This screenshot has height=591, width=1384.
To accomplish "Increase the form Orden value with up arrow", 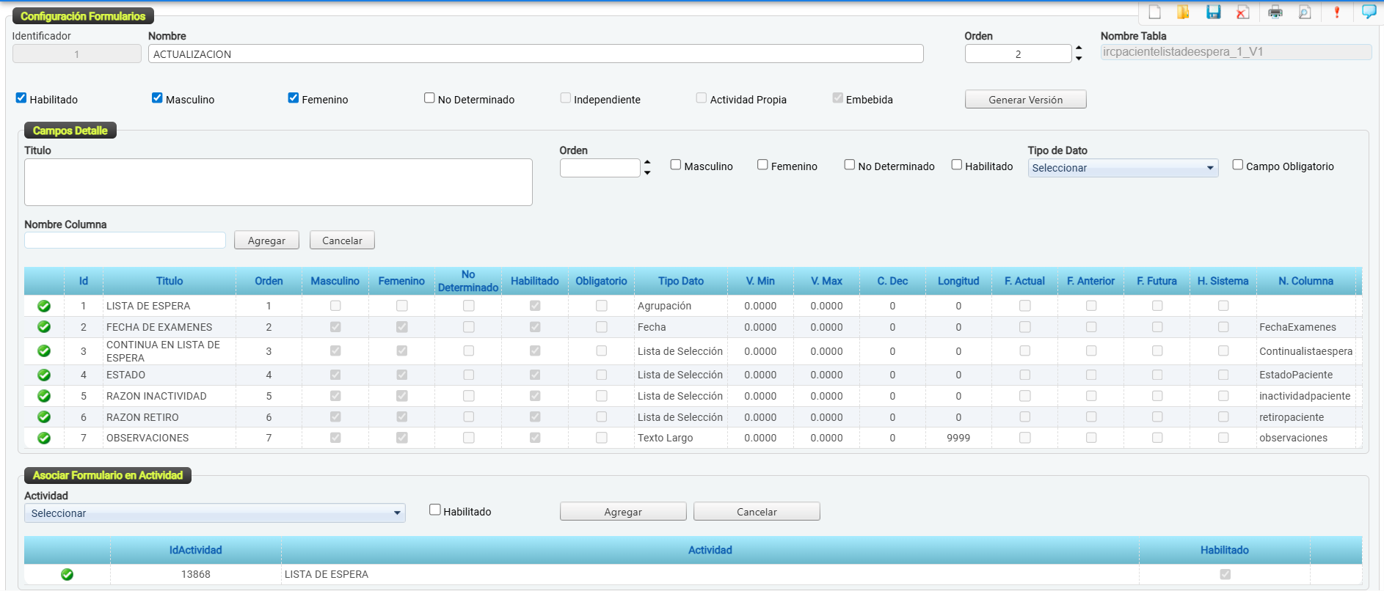I will click(1079, 48).
